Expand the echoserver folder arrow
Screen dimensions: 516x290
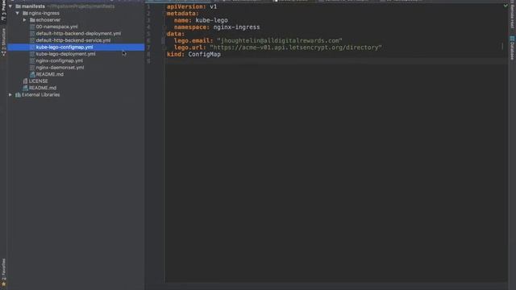pos(25,20)
